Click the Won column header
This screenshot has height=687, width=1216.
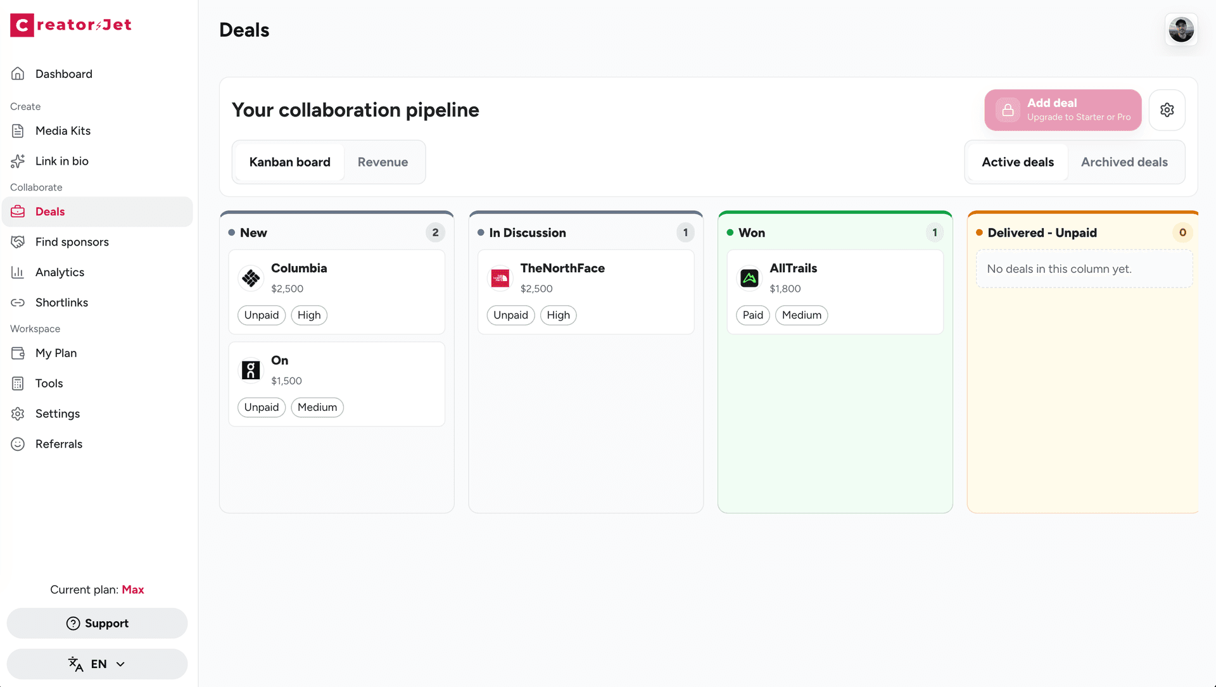pyautogui.click(x=751, y=233)
